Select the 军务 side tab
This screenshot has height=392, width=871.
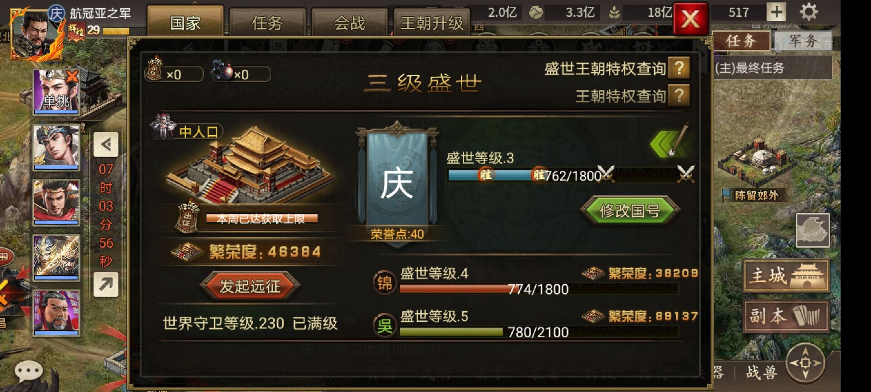(x=803, y=41)
